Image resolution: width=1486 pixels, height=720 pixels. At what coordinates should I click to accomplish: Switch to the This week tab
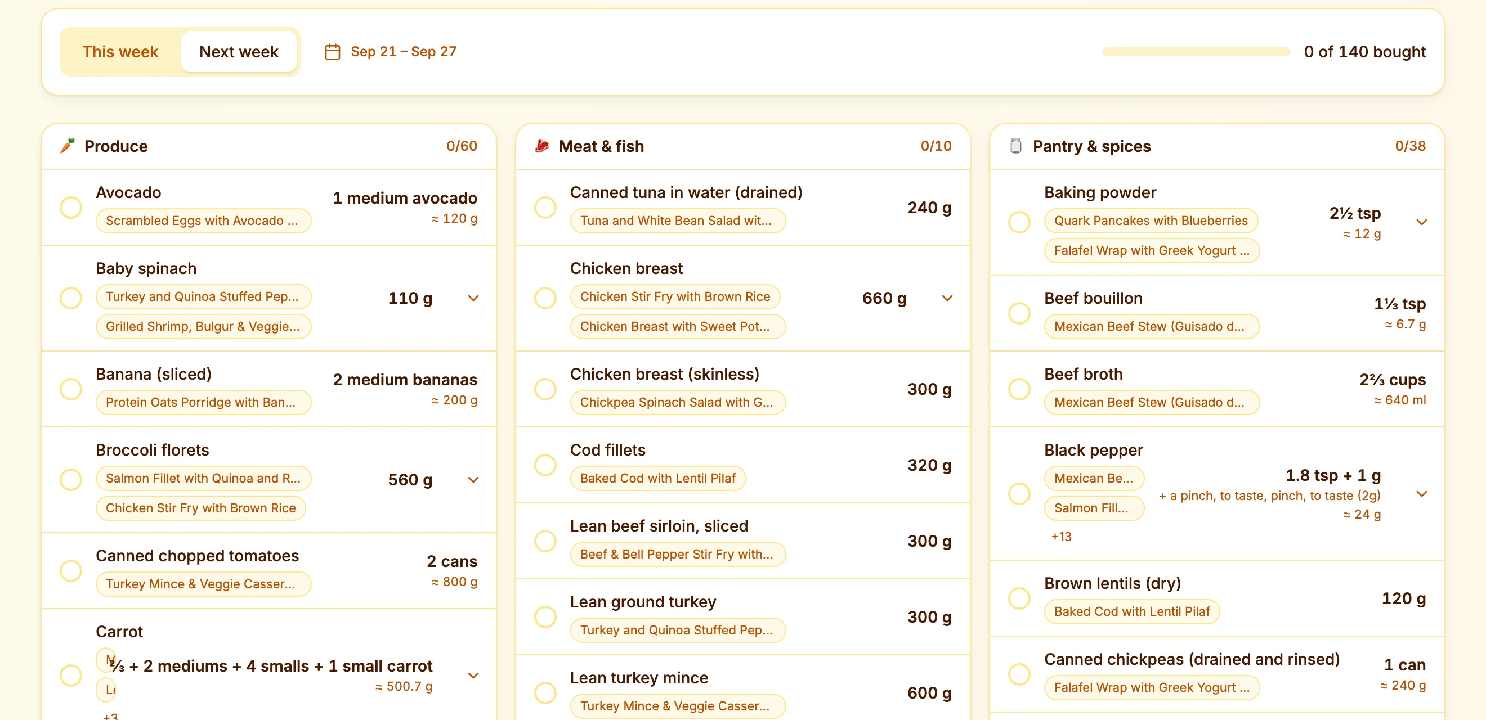click(120, 52)
